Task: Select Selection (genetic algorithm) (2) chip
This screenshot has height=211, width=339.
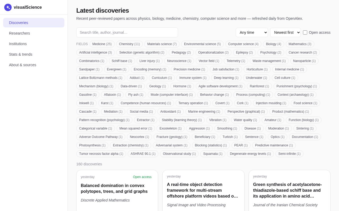Action: pyautogui.click(x=142, y=52)
